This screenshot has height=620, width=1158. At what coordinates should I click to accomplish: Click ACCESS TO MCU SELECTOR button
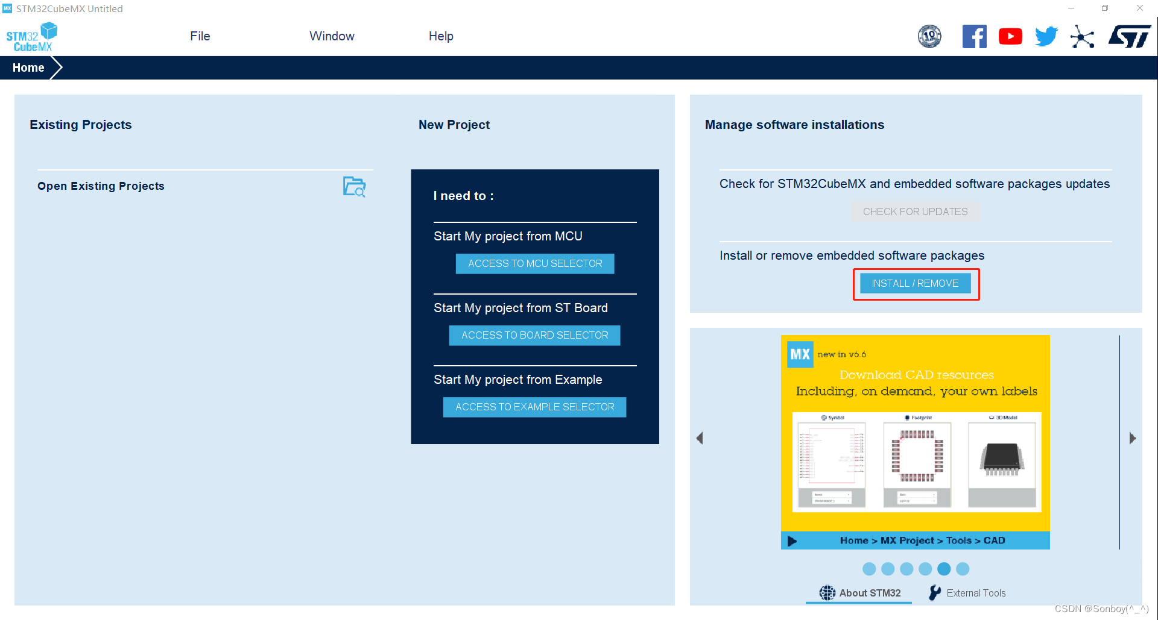point(535,264)
